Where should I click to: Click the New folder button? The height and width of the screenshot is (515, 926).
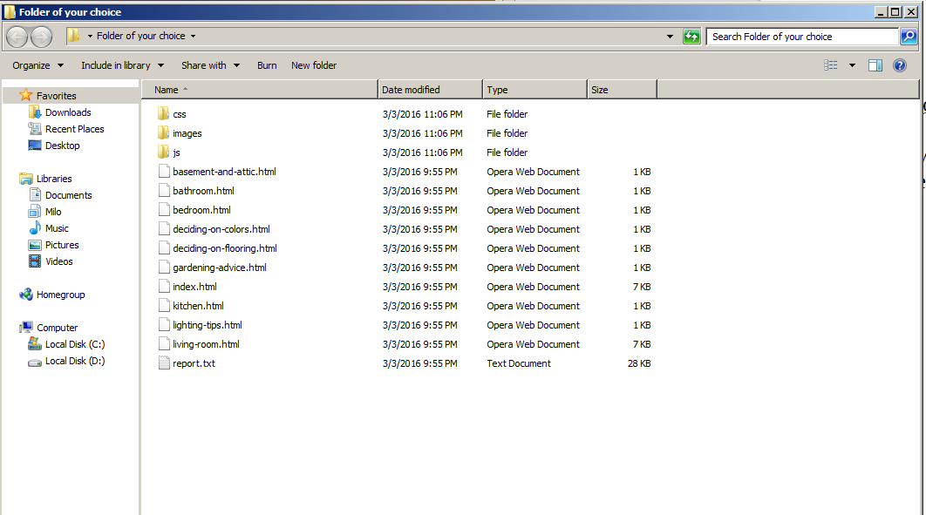tap(314, 65)
